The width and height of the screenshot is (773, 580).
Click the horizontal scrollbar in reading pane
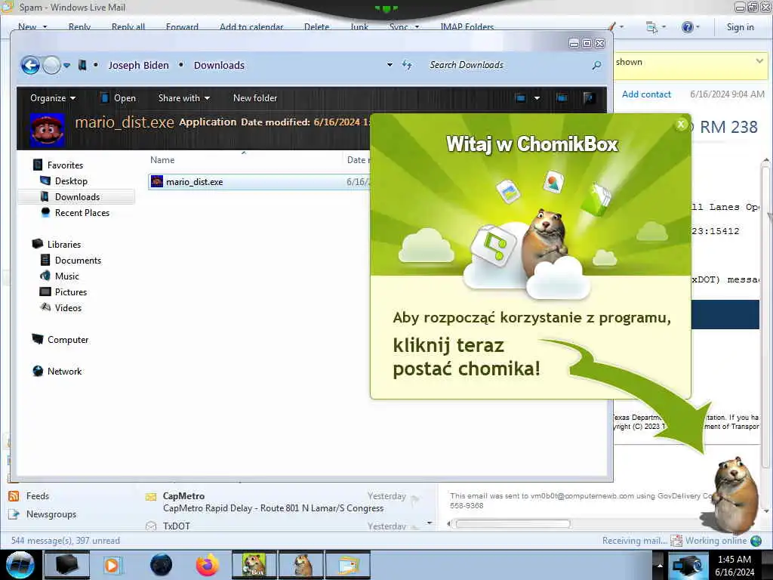tap(513, 524)
